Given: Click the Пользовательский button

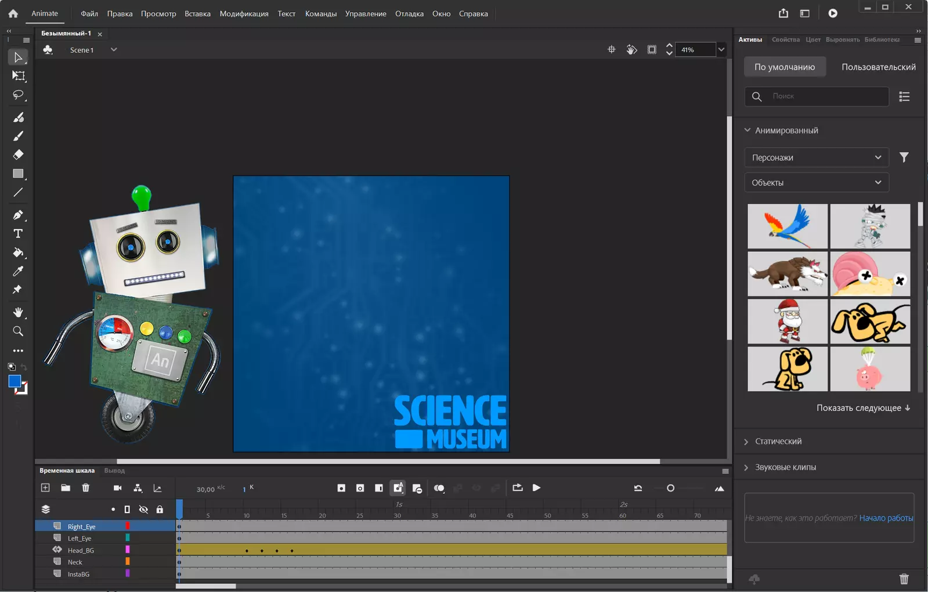Looking at the screenshot, I should [x=879, y=67].
